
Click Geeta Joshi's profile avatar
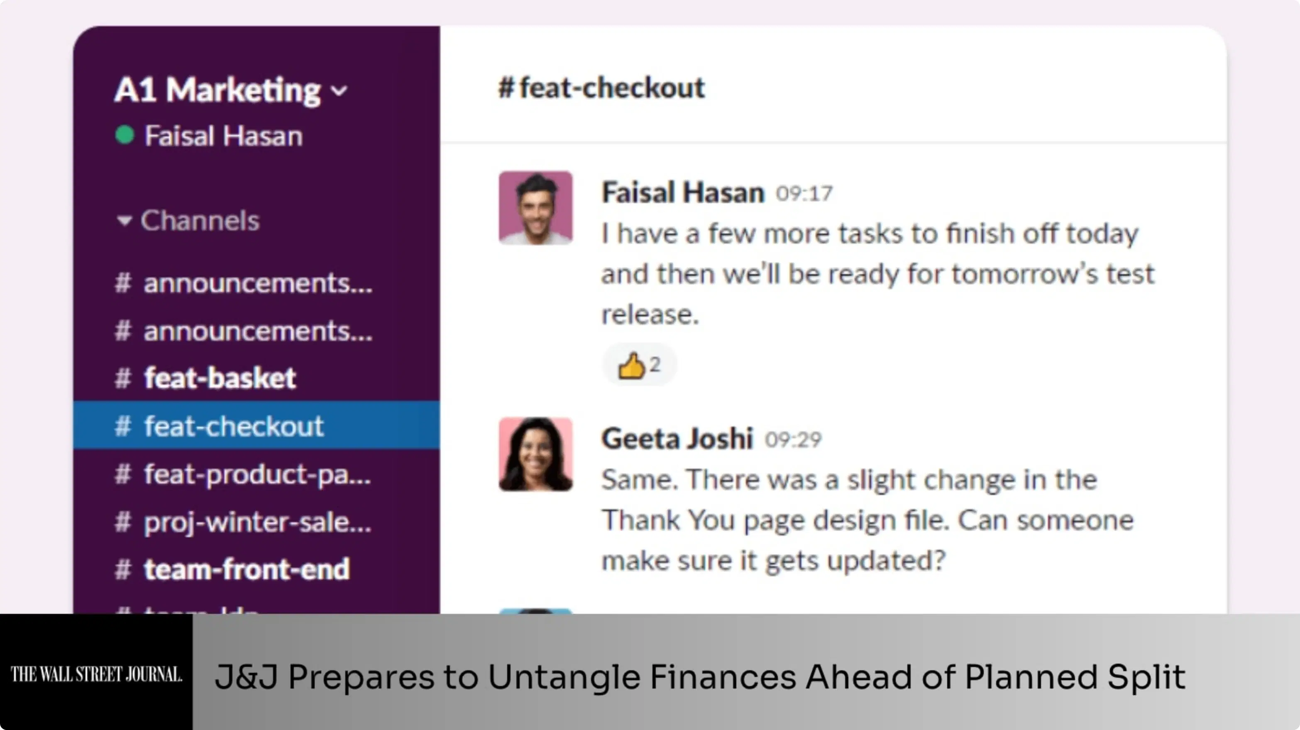pos(535,454)
